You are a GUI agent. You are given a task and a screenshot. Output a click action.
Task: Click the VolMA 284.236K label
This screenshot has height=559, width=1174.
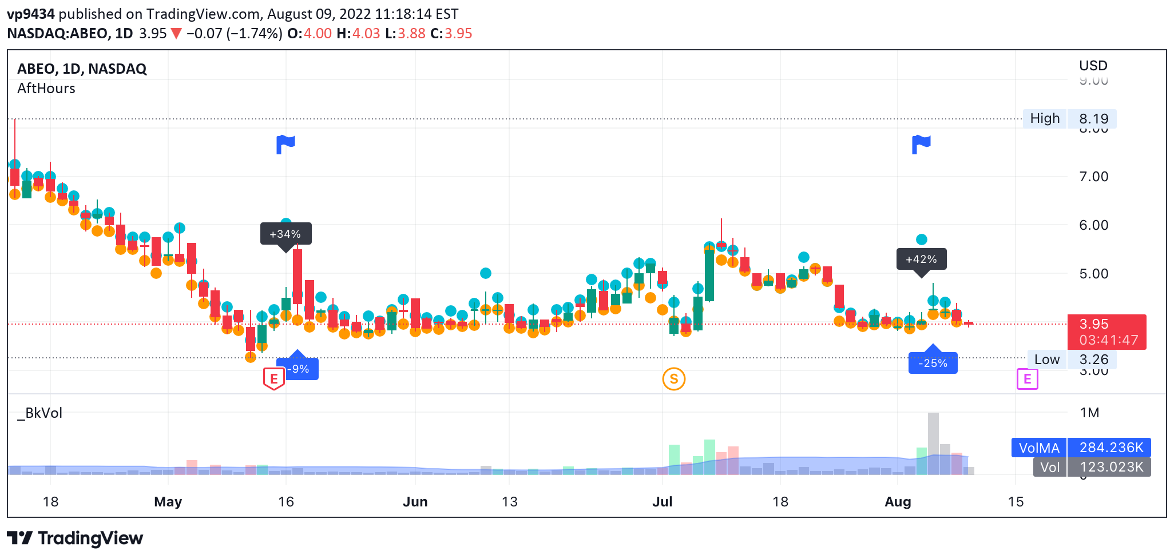click(1081, 448)
